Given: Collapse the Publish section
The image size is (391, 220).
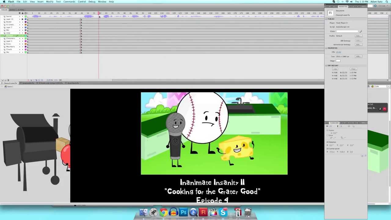Looking at the screenshot, I should point(326,19).
